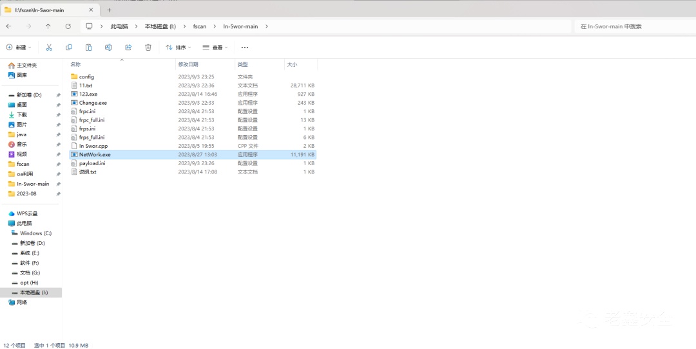Click the Copy icon in toolbar
This screenshot has height=349, width=696.
(x=69, y=48)
